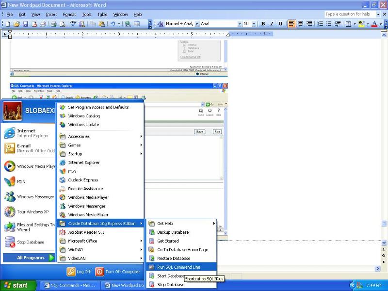The width and height of the screenshot is (388, 291).
Task: Open the Font Color dropdown arrow
Action: tap(381, 24)
